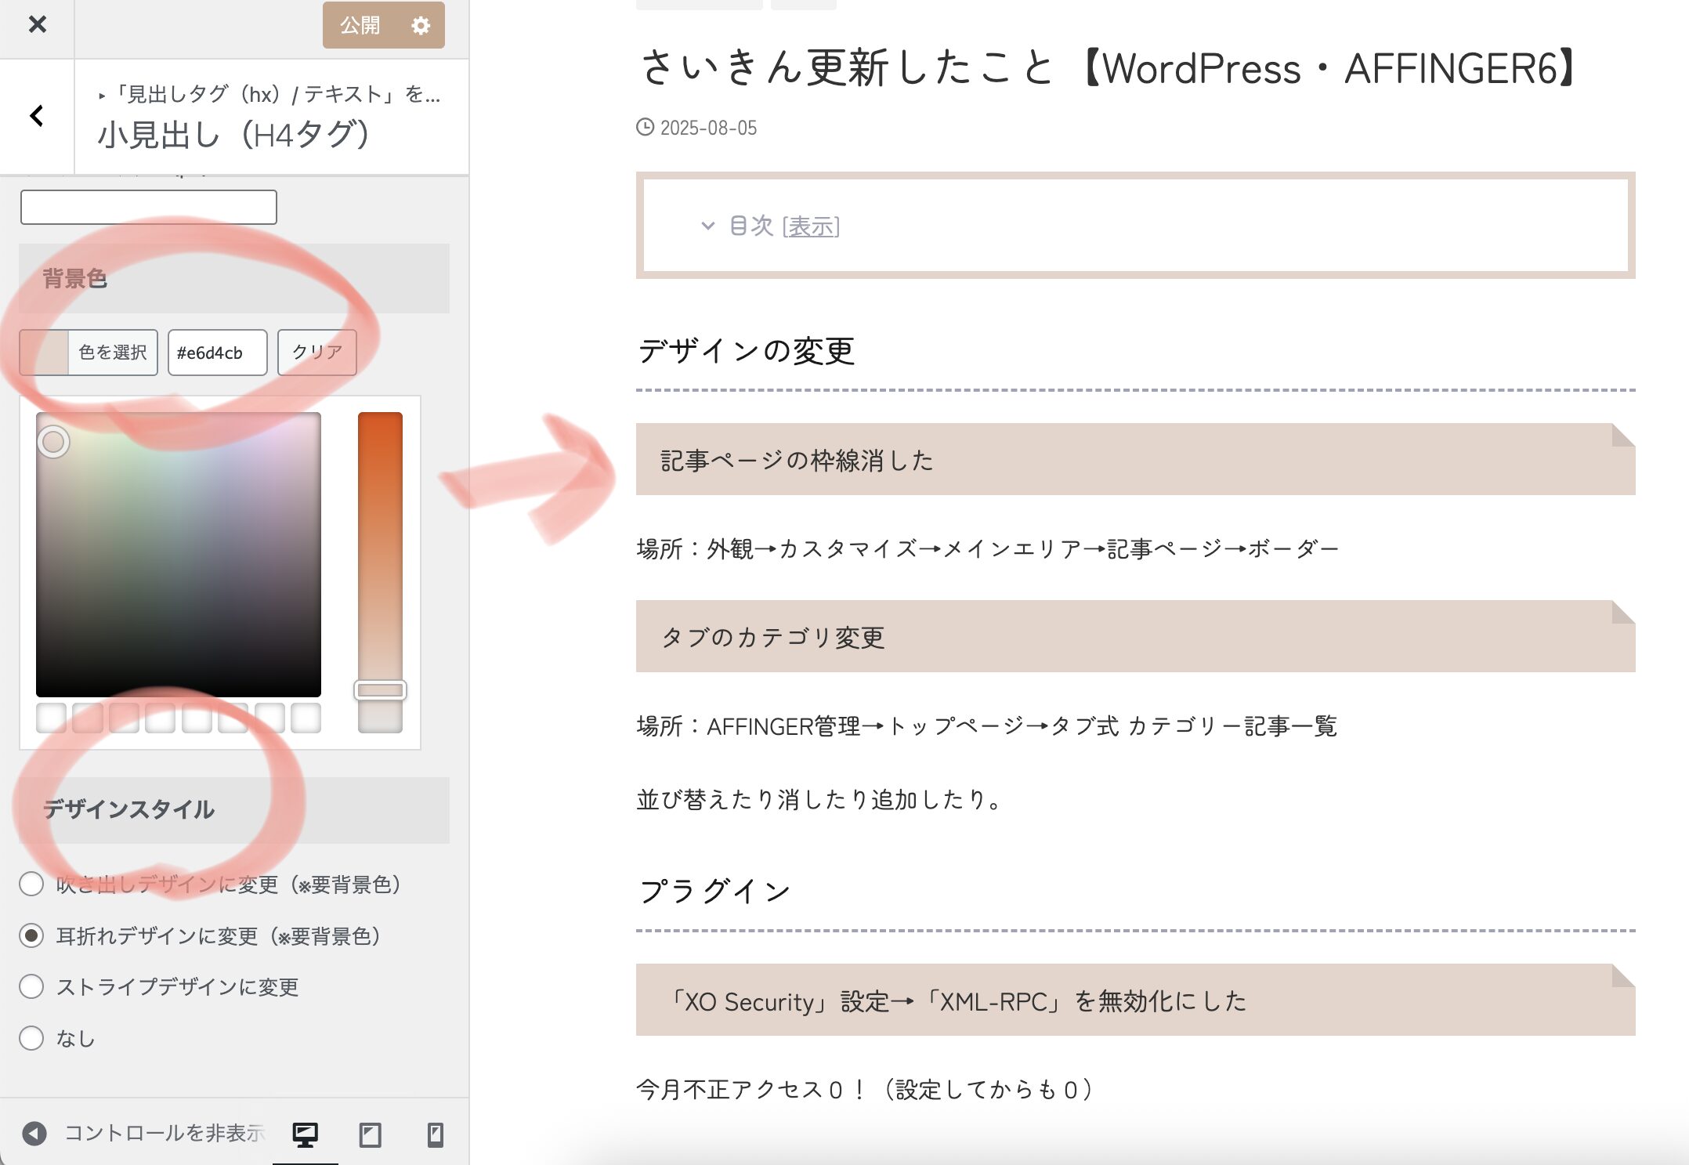This screenshot has width=1689, height=1165.
Task: Click the circular handle in the color picker
Action: (x=53, y=442)
